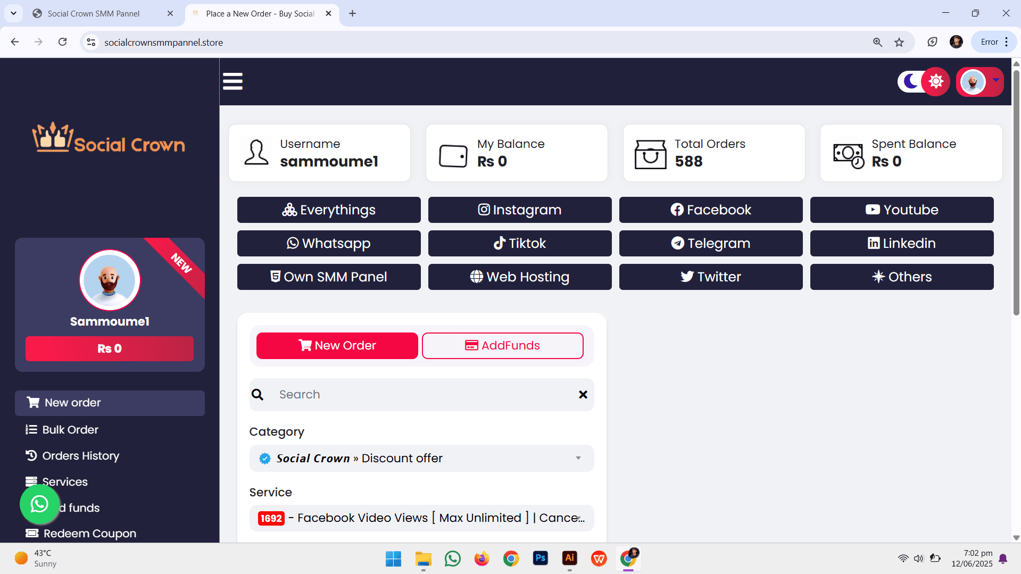Viewport: 1021px width, 574px height.
Task: Go back in browser history
Action: pos(15,42)
